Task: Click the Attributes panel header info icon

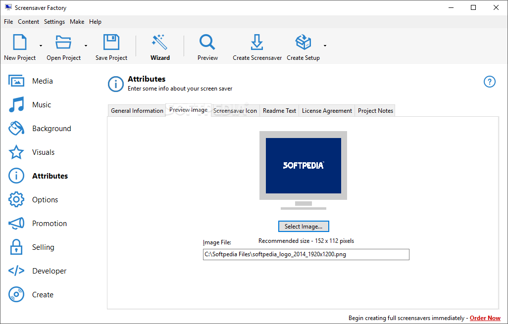Action: (116, 84)
